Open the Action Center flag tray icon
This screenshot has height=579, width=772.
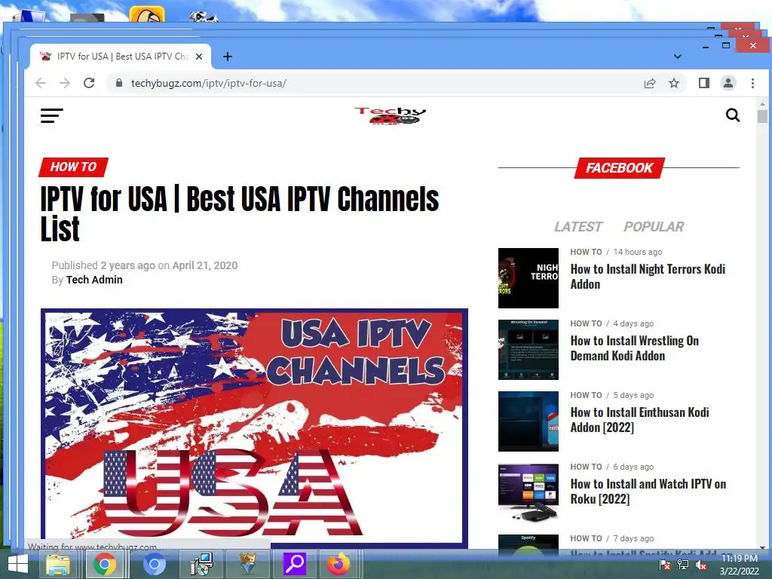(x=665, y=565)
